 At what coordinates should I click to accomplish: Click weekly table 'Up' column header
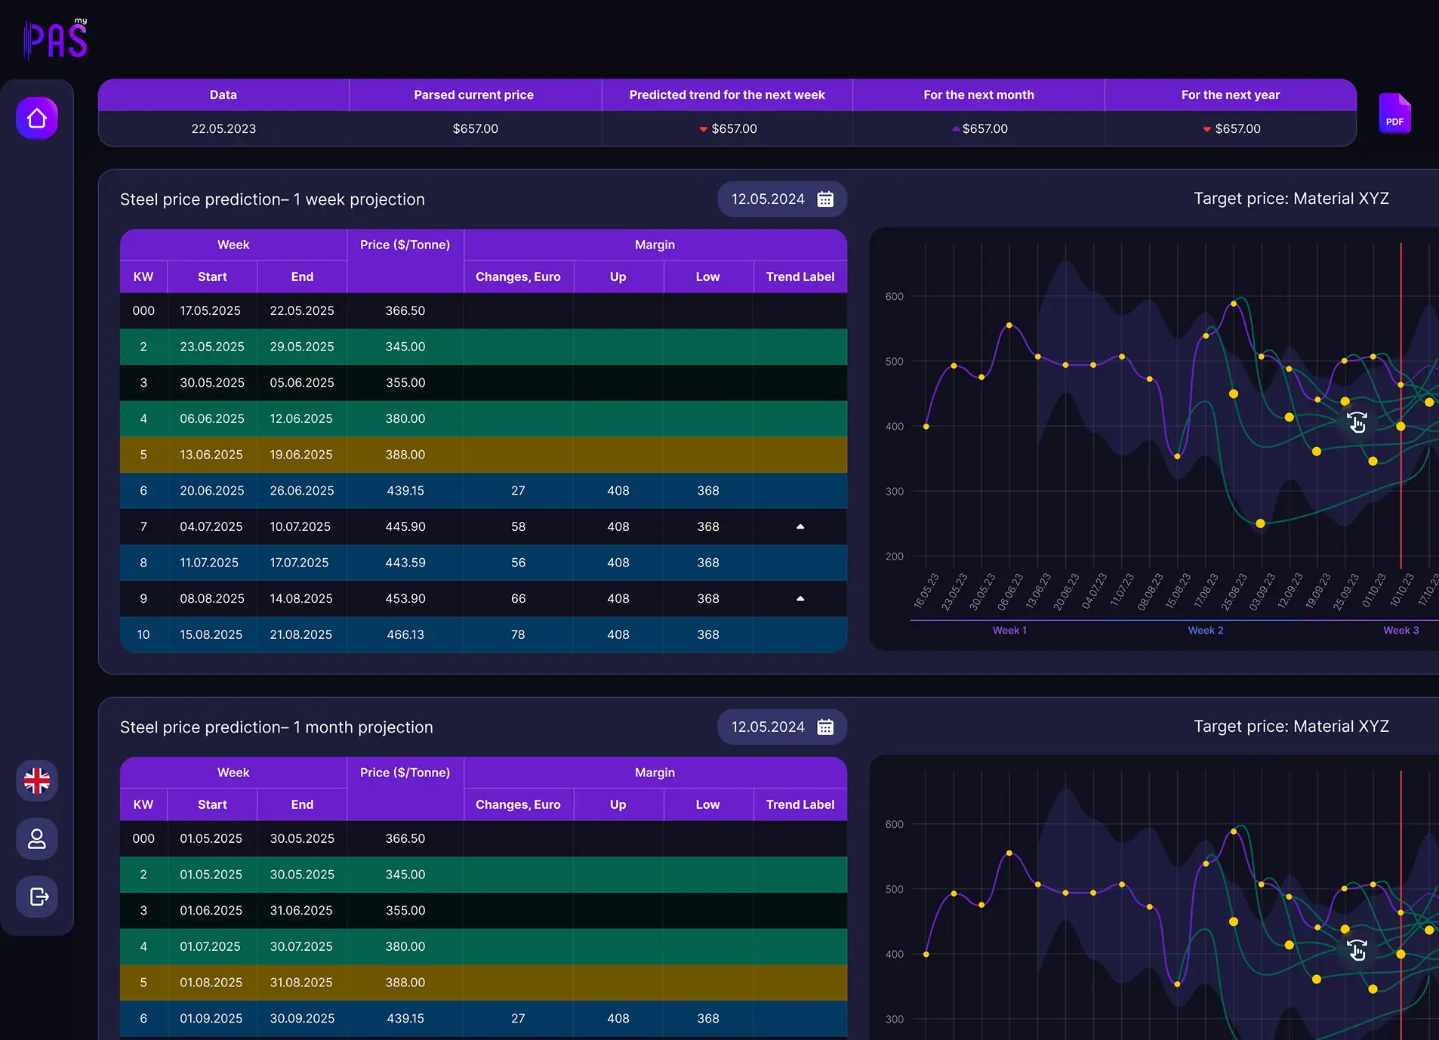pyautogui.click(x=618, y=277)
